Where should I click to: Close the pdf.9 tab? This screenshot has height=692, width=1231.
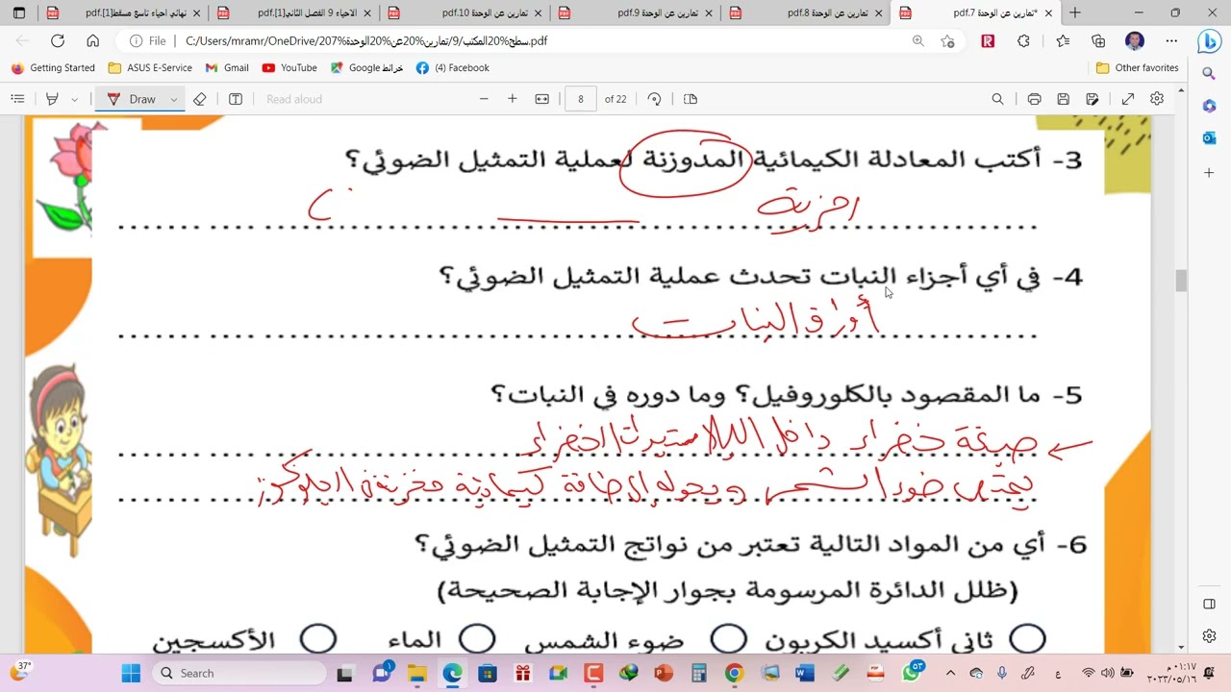pos(709,13)
